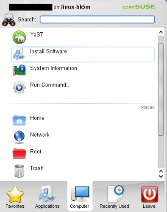Click the System Information label
Screen dimensions: 167x212
53,68
